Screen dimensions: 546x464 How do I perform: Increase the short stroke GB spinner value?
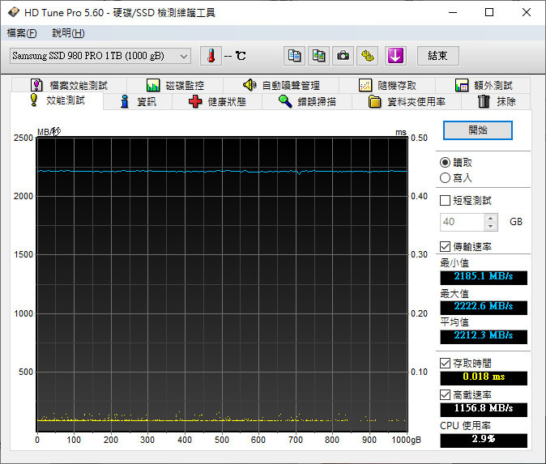click(x=491, y=218)
